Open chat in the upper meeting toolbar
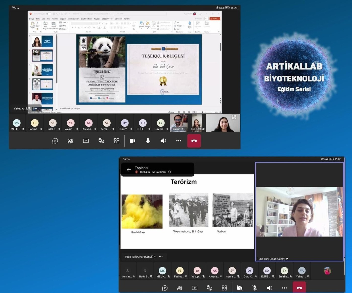This screenshot has width=352, height=293. pos(55,141)
